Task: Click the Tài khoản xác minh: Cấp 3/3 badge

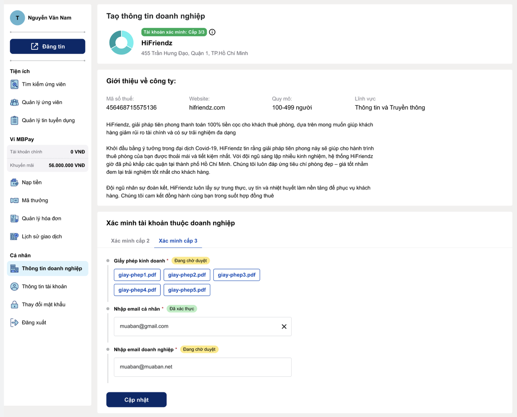Action: click(x=174, y=32)
